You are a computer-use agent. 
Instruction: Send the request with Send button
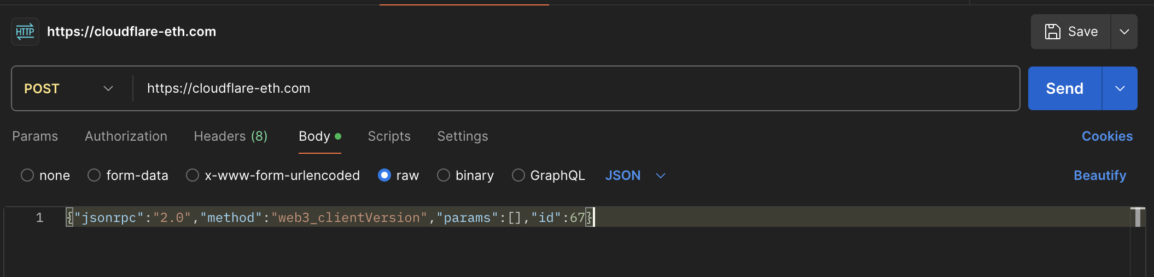1064,88
